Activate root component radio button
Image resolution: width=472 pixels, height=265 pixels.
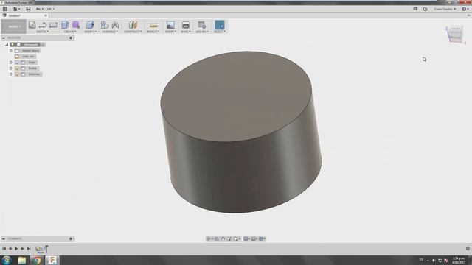pos(43,44)
